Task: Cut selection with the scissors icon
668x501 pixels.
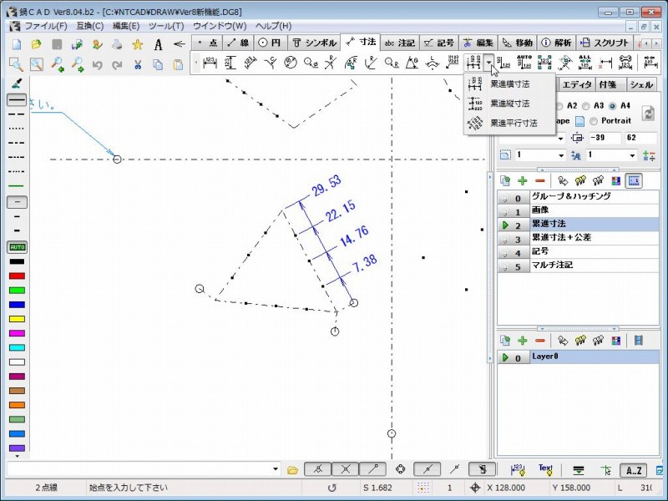Action: [137, 65]
